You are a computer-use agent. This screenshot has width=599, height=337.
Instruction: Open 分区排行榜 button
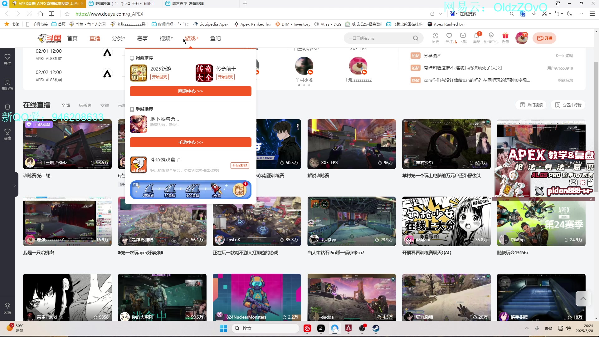pos(568,105)
